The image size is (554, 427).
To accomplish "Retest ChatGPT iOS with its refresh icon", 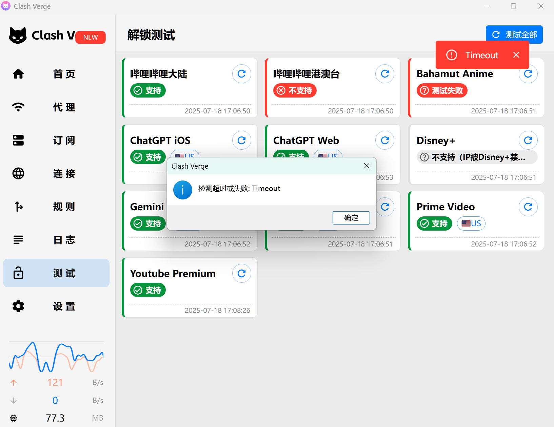I will tap(241, 140).
